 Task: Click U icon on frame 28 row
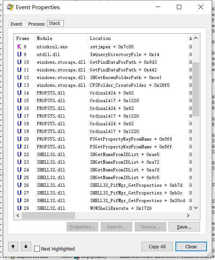click(19, 200)
